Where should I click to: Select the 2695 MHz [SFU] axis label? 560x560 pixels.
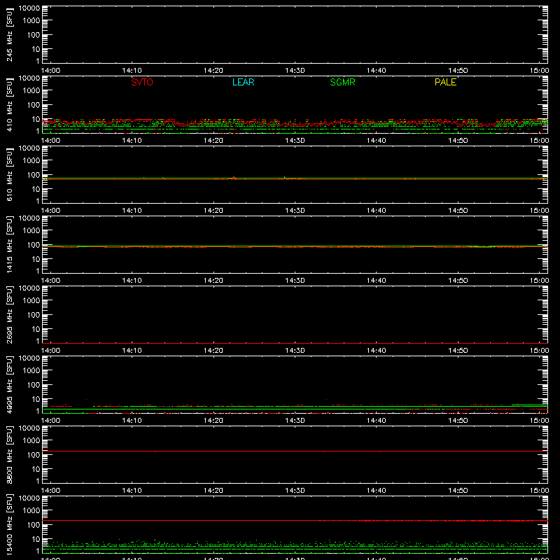point(9,314)
